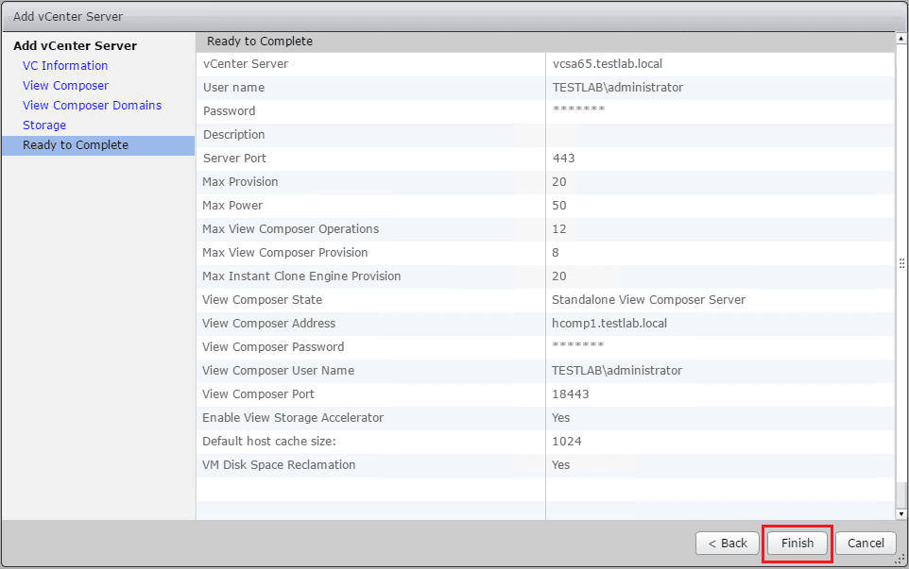Cancel the Add vCenter Server wizard
The image size is (909, 569).
coord(866,543)
